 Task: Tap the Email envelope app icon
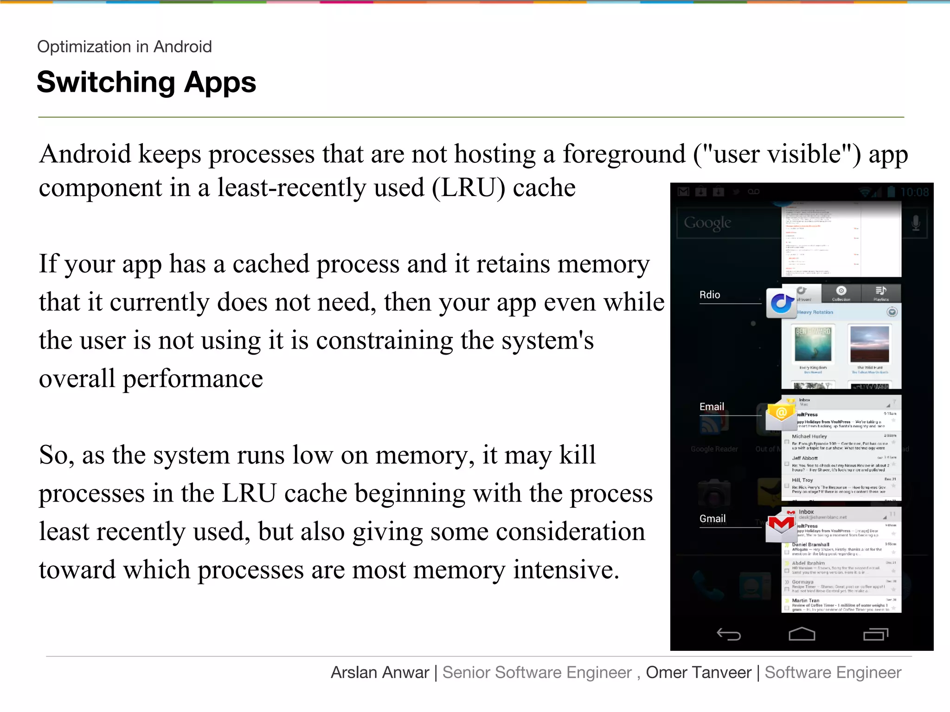[x=781, y=415]
